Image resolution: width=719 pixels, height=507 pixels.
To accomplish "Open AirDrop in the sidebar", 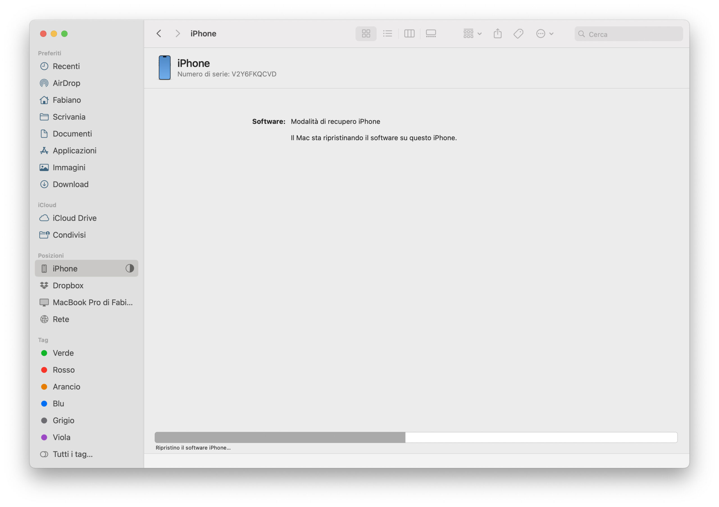I will tap(87, 83).
